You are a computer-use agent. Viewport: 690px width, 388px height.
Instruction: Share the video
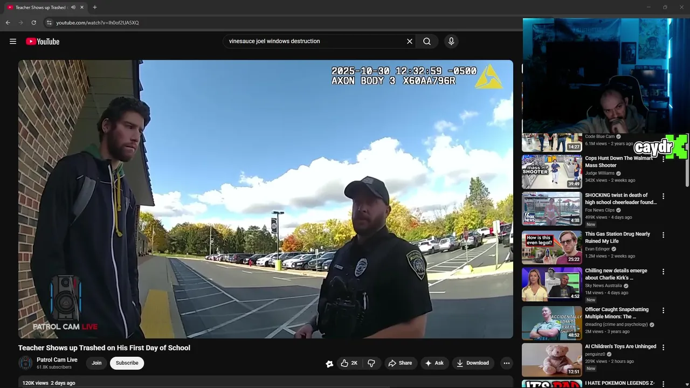[400, 363]
